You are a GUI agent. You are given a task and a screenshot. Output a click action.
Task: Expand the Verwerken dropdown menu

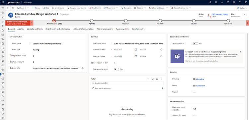pos(117,8)
